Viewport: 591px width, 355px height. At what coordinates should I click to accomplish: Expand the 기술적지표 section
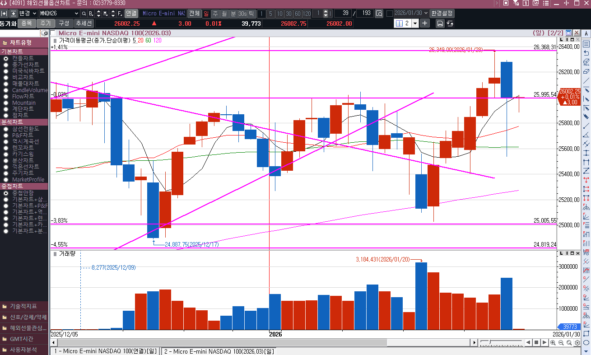[x=24, y=306]
